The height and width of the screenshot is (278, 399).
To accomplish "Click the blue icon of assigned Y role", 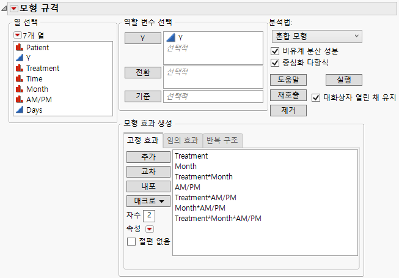I will (x=170, y=38).
